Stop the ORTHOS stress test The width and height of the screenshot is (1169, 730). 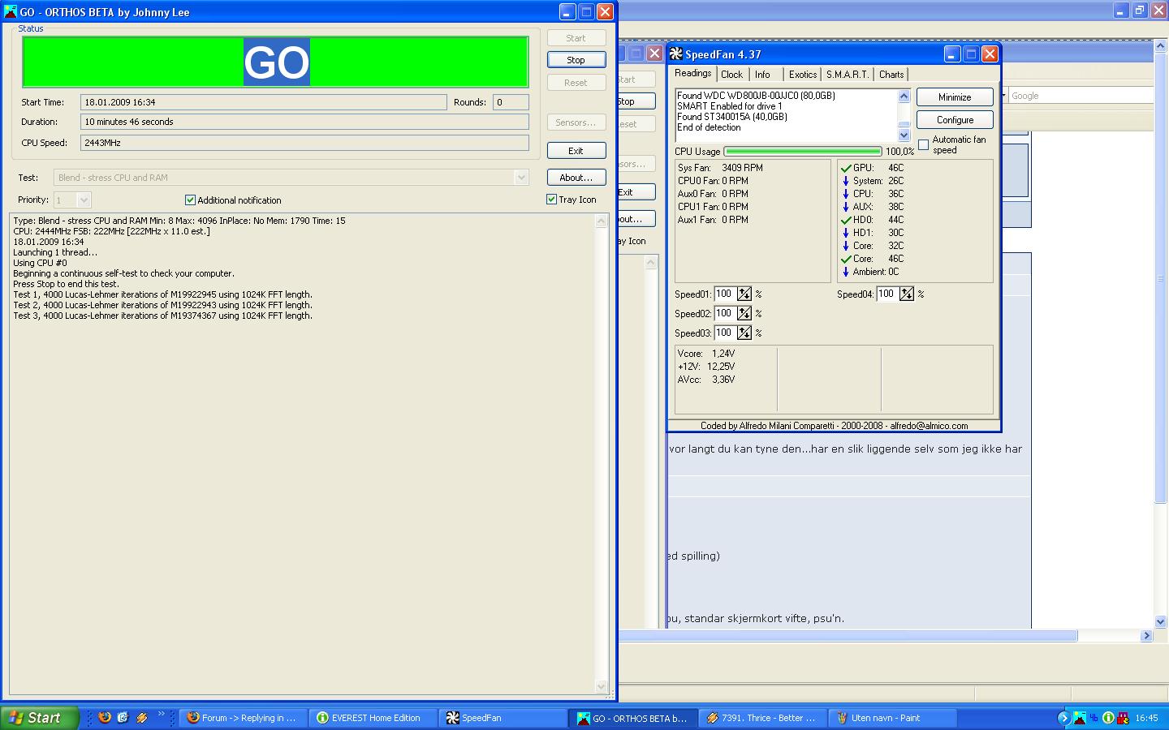coord(576,60)
